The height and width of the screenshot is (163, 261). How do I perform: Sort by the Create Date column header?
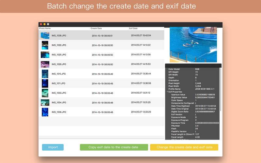coord(96,29)
